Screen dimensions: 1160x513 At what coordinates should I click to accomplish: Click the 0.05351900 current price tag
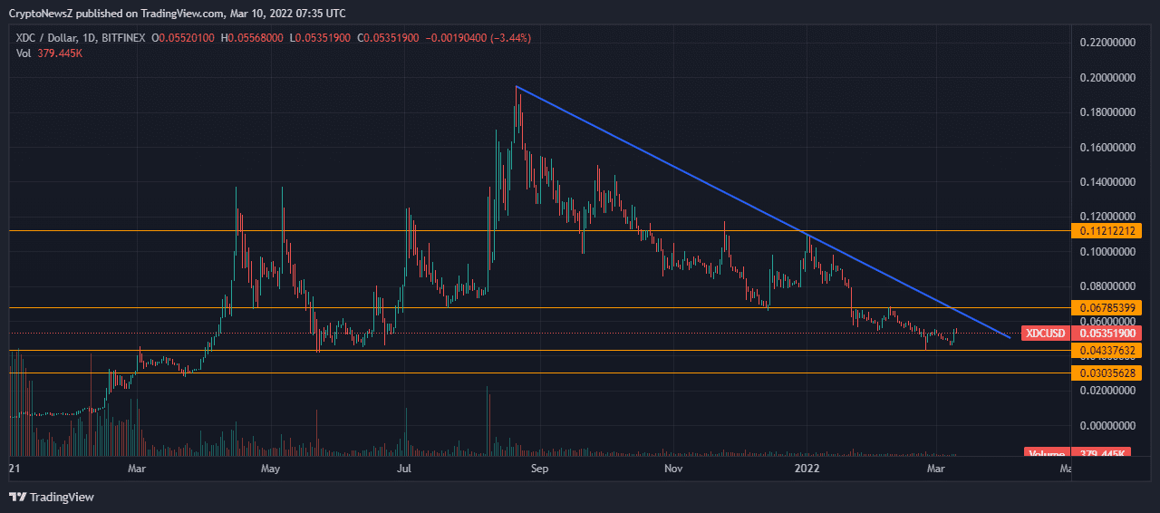pos(1105,333)
